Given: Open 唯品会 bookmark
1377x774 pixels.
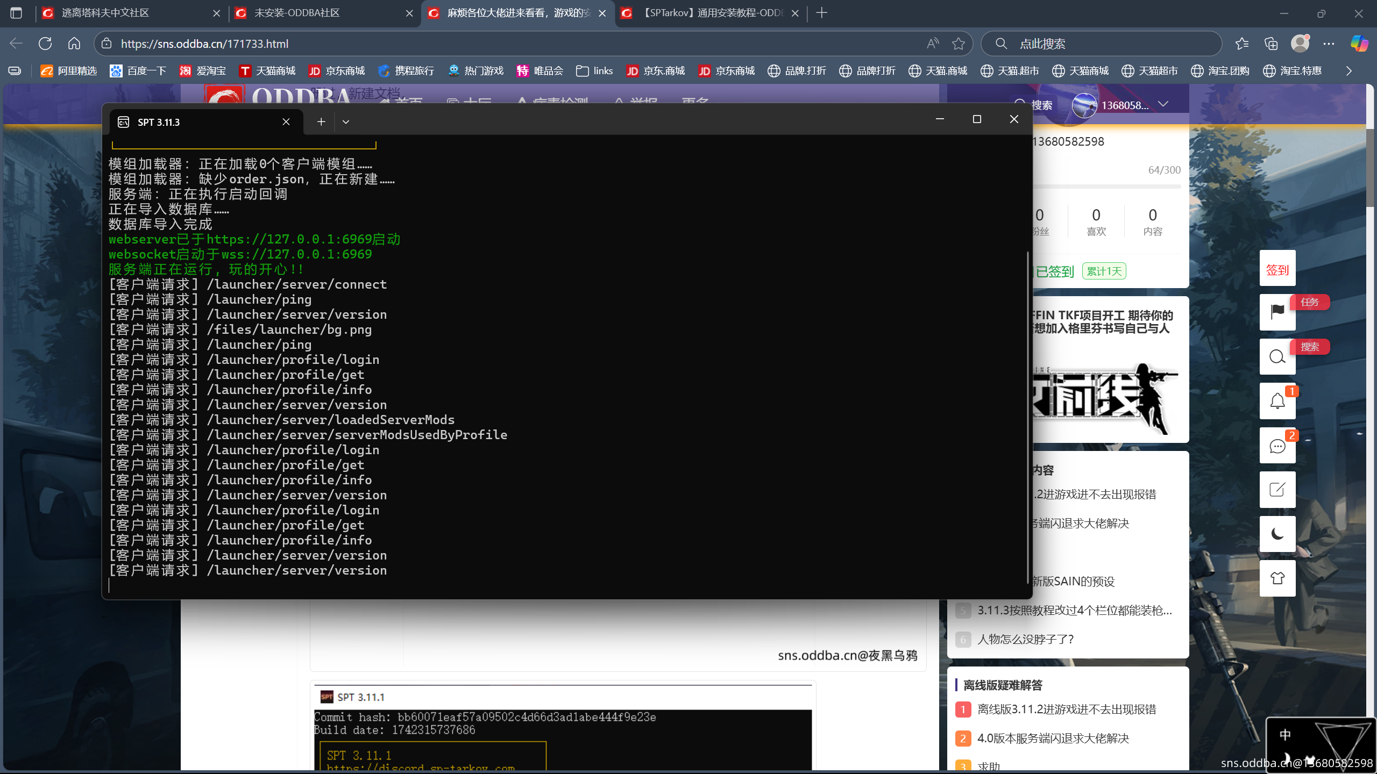Looking at the screenshot, I should (540, 71).
